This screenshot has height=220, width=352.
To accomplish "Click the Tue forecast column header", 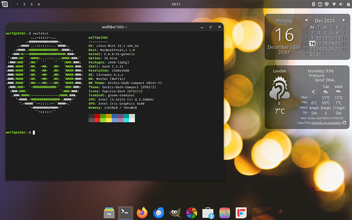I will click(x=325, y=87).
